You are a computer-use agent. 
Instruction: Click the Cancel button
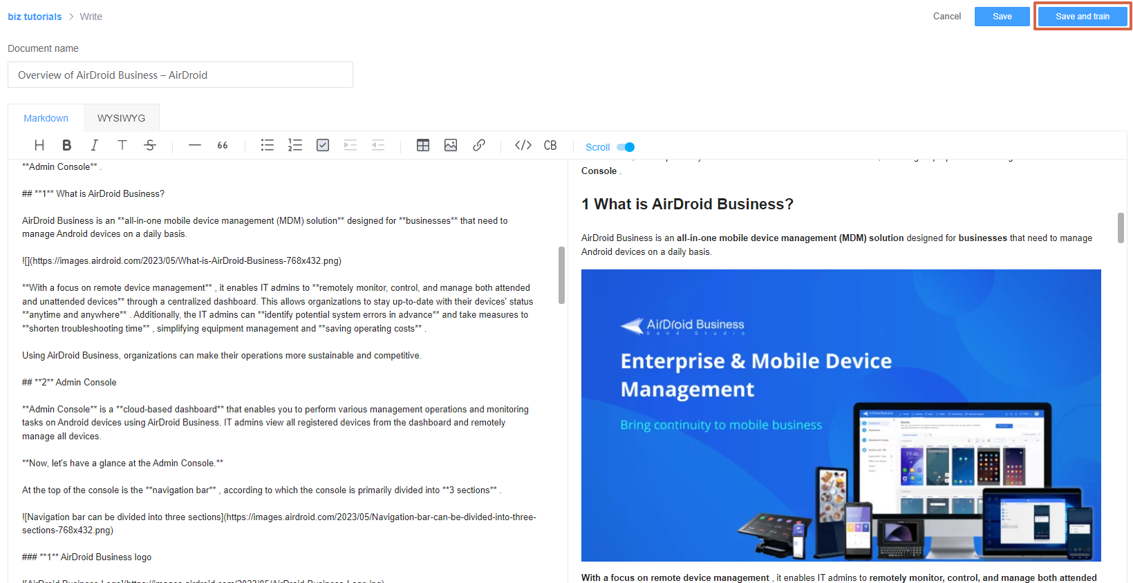(947, 17)
